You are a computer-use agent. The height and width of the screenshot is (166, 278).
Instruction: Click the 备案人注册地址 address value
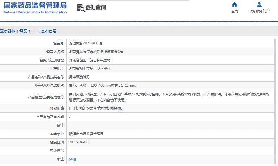coord(90,60)
